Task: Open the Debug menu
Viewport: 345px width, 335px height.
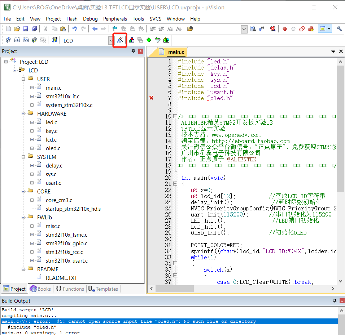Action: [90, 19]
